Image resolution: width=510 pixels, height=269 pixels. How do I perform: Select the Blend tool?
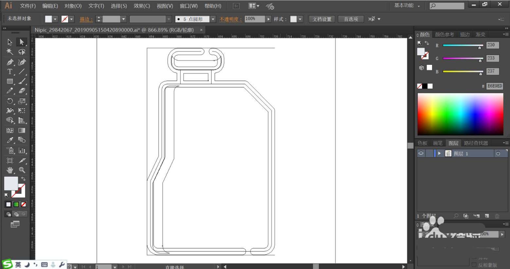click(22, 140)
